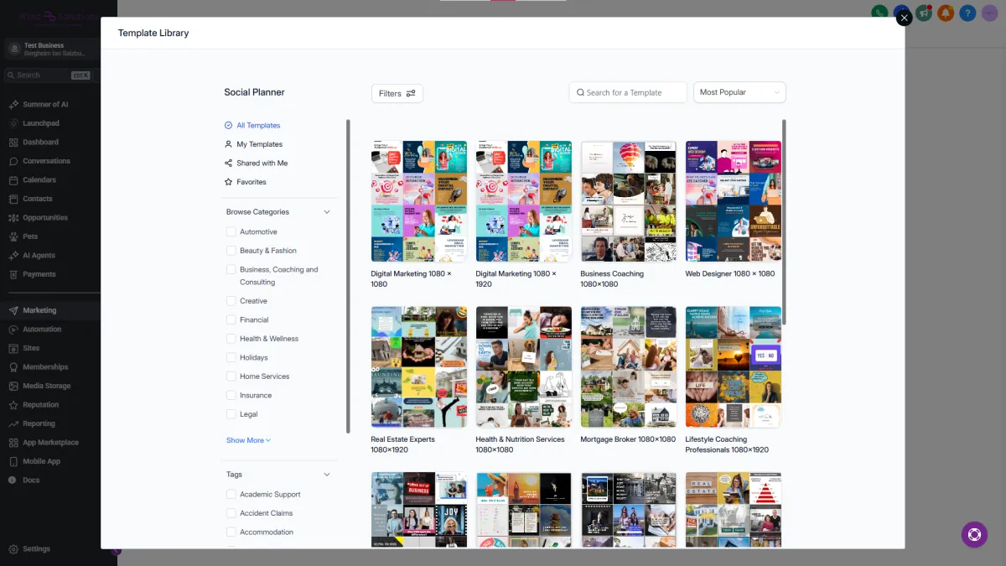Check the Automotive category
The image size is (1006, 566).
click(x=231, y=232)
